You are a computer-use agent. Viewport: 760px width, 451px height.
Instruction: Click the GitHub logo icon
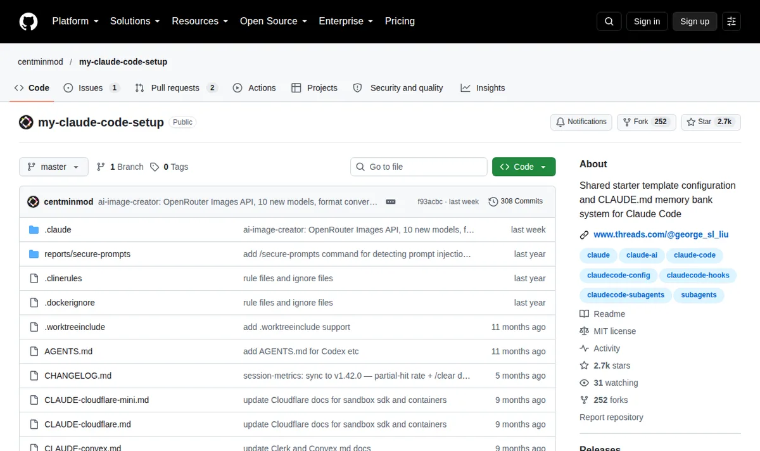[28, 22]
